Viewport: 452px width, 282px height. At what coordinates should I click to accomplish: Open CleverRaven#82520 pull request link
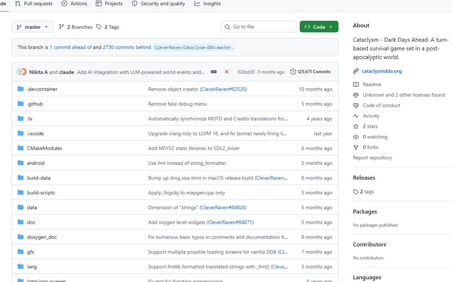click(223, 89)
